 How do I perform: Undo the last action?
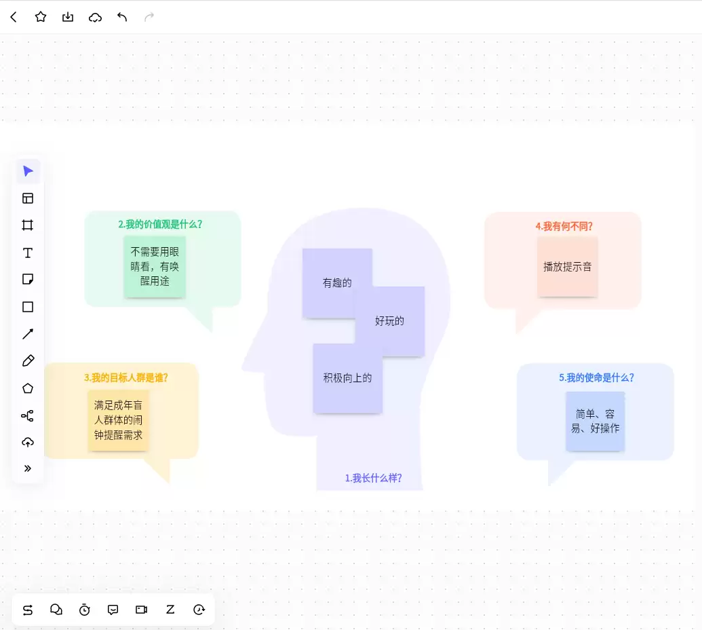(x=122, y=17)
